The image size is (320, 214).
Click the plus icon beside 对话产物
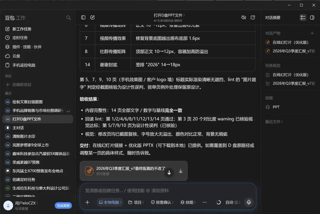coord(312,33)
